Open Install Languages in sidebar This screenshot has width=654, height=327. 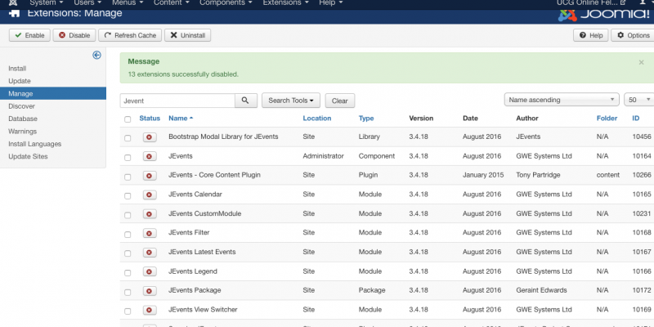tap(35, 144)
